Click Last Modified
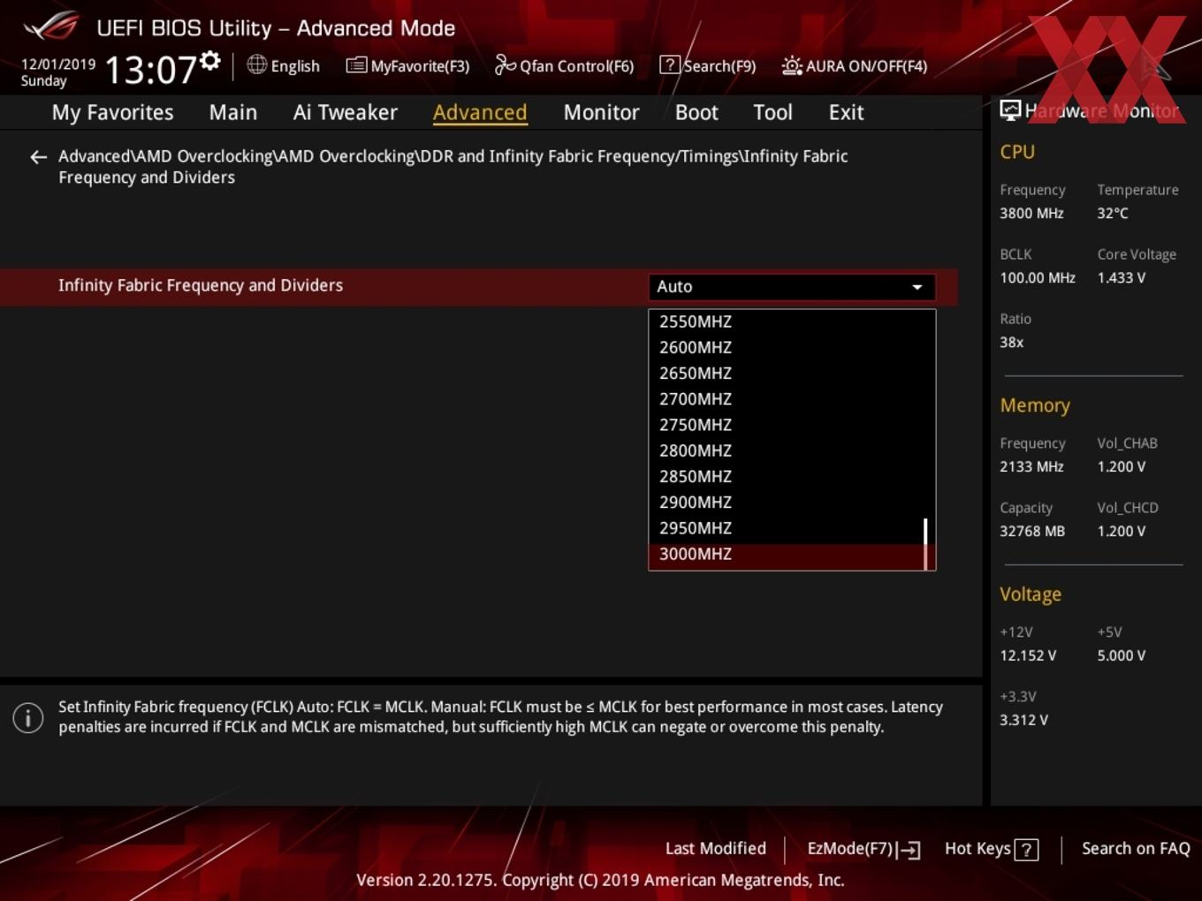The height and width of the screenshot is (901, 1202). click(x=716, y=848)
